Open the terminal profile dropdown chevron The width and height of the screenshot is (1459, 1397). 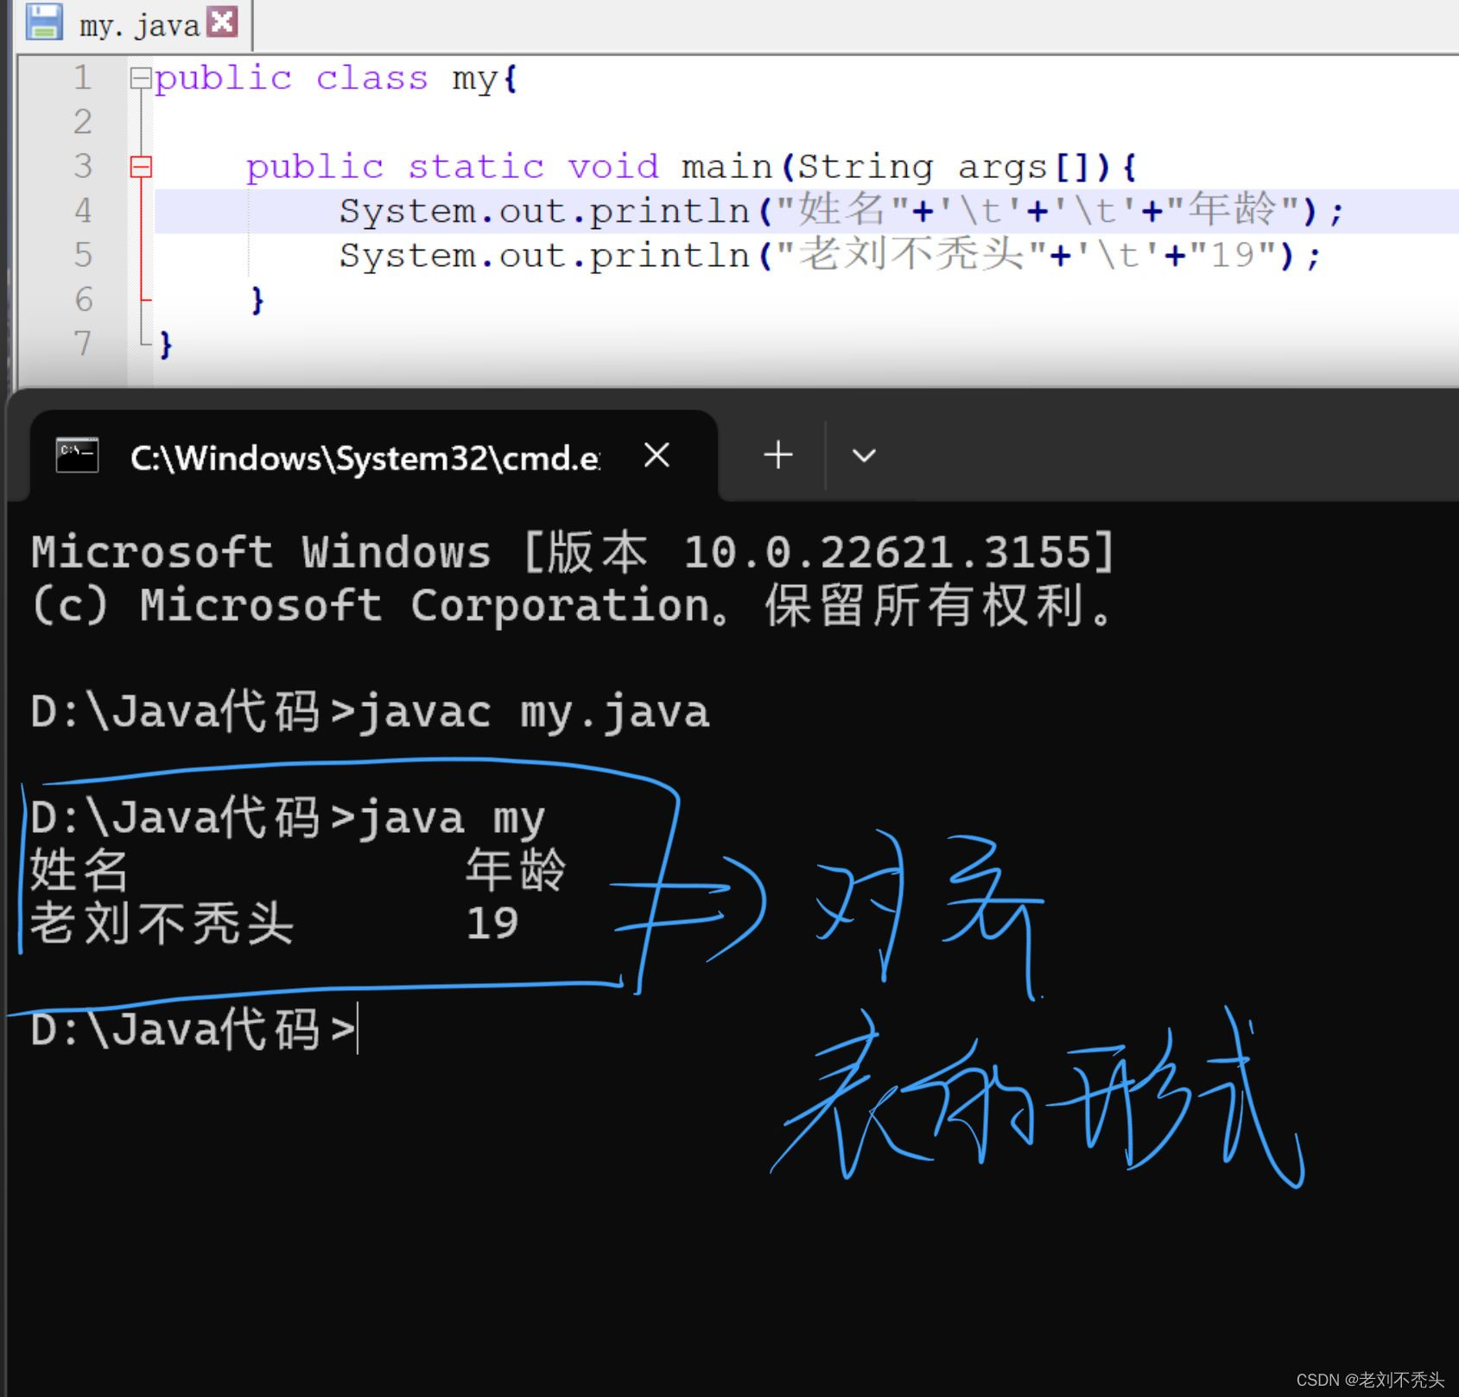[864, 455]
